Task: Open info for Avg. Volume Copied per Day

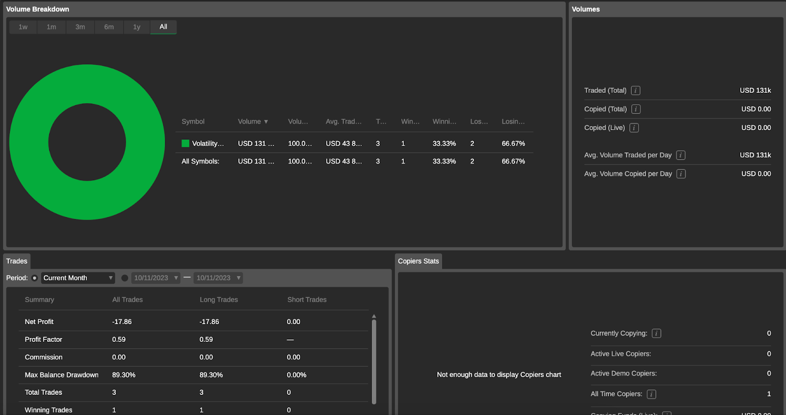Action: (681, 174)
